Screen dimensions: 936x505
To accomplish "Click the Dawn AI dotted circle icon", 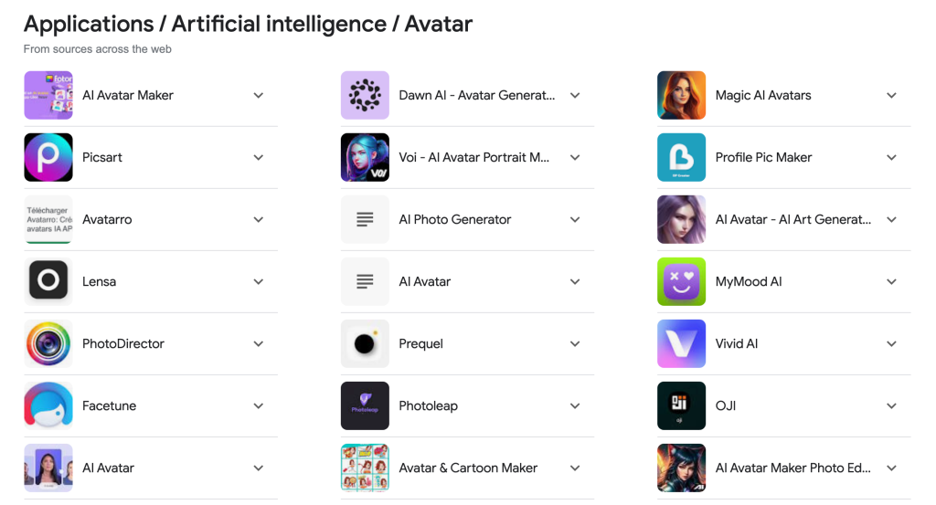I will [x=365, y=95].
